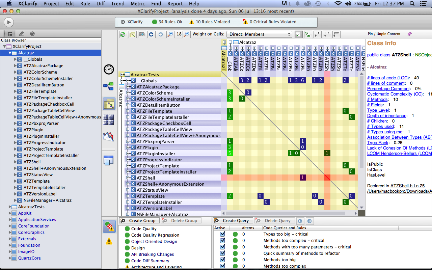Open the Metric menu
432x270 pixels.
pyautogui.click(x=138, y=4)
